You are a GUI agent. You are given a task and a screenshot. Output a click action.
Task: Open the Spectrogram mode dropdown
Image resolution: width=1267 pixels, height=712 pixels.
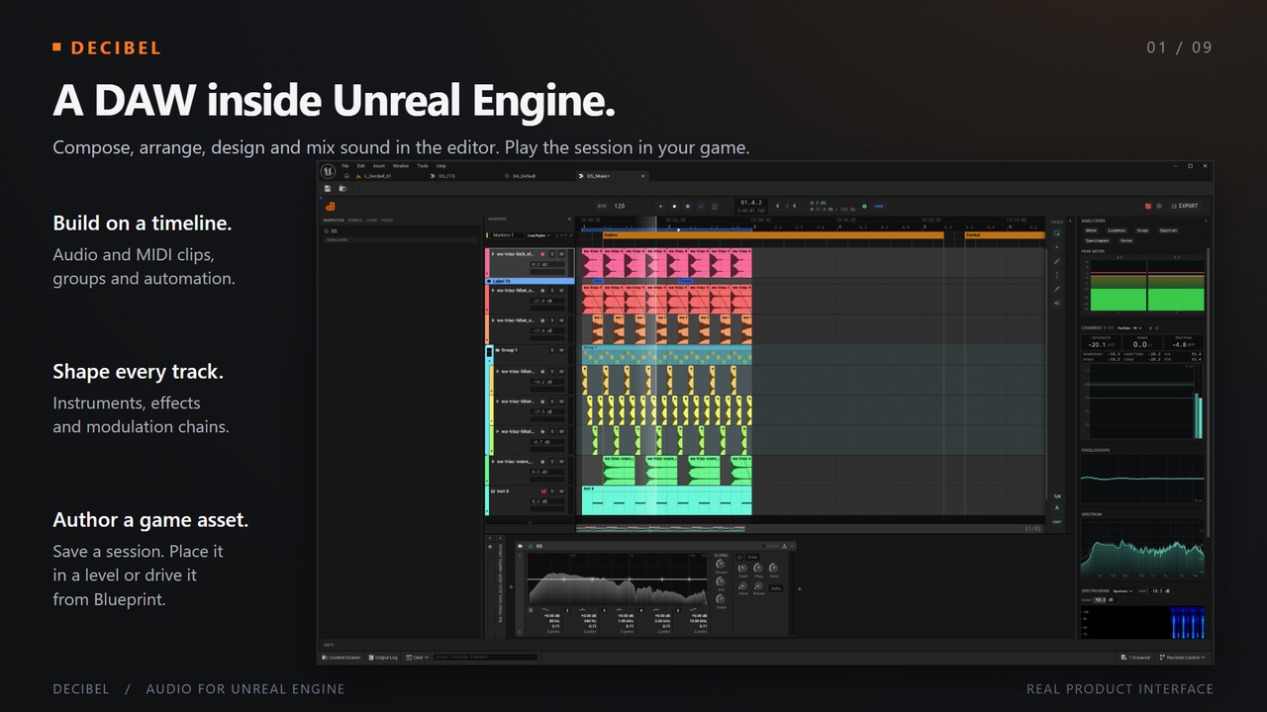[x=1122, y=590]
